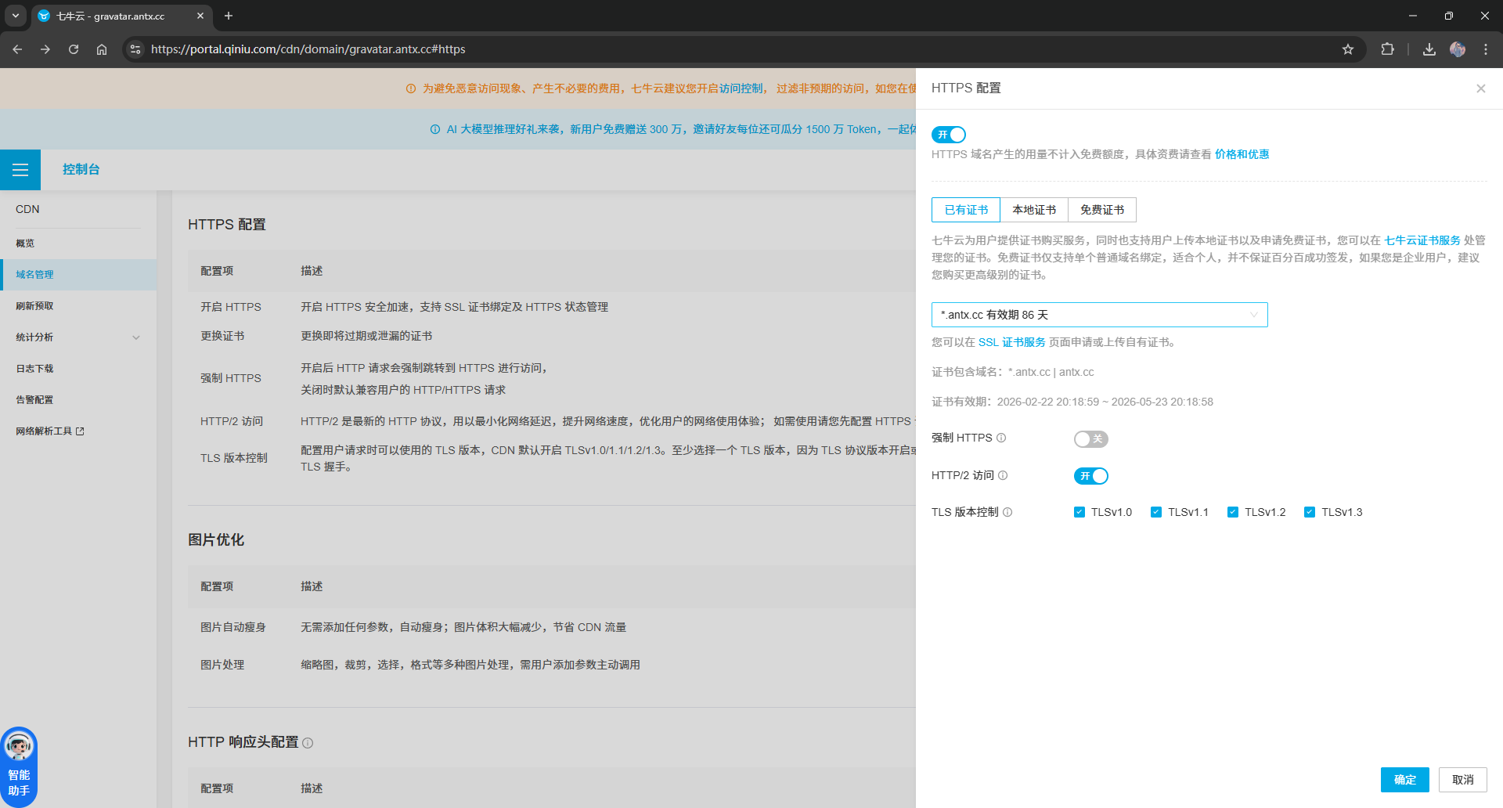Open the browser tab search dropdown
This screenshot has width=1503, height=808.
15,16
